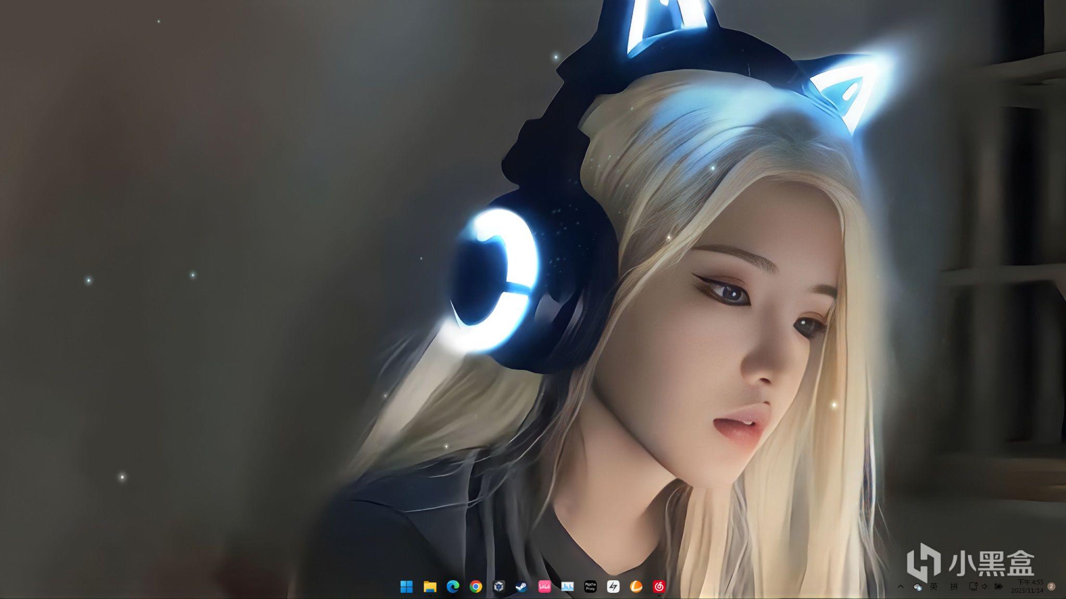
Task: Open the Windows Start menu
Action: point(407,587)
